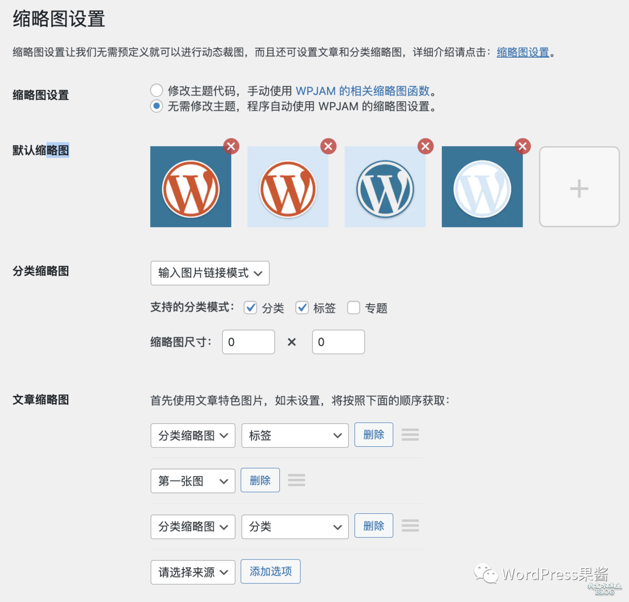Image resolution: width=629 pixels, height=602 pixels.
Task: Open the WPJAM 的相关缩略图函数 link
Action: tap(363, 91)
